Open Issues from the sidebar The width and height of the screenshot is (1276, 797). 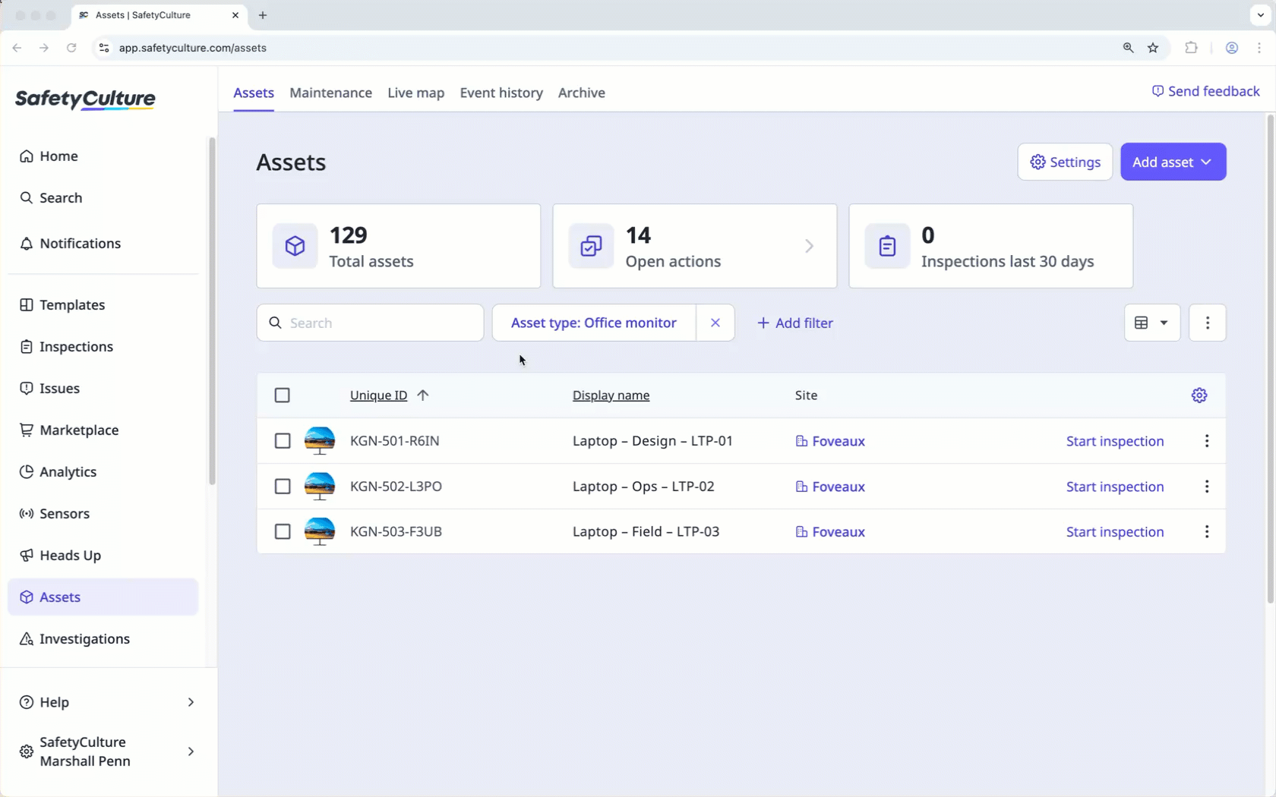49,388
